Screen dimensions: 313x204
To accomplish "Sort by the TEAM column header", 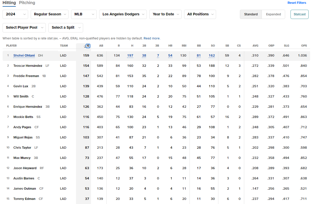I will [x=64, y=46].
